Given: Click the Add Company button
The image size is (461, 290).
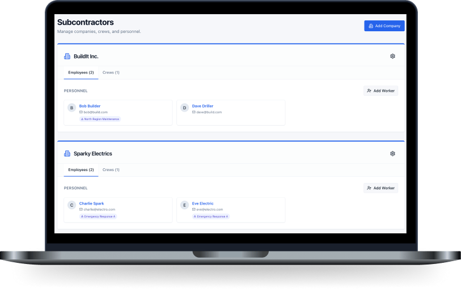Looking at the screenshot, I should click(x=384, y=26).
